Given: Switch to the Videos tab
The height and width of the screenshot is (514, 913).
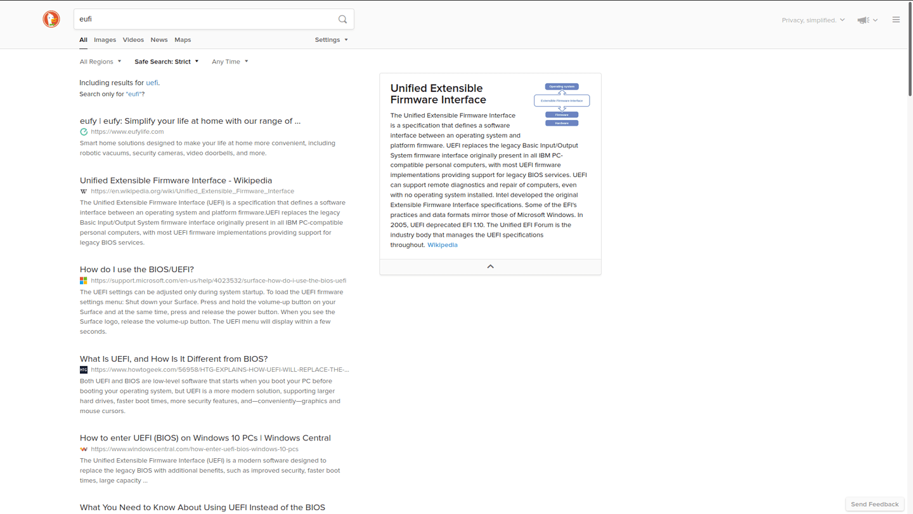Looking at the screenshot, I should [133, 40].
